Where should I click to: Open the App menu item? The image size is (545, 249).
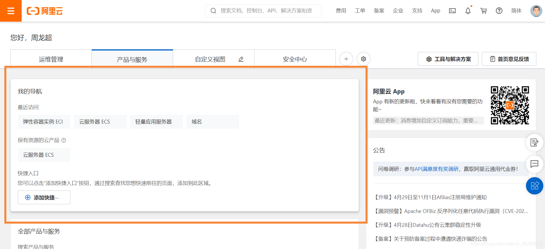click(x=436, y=11)
